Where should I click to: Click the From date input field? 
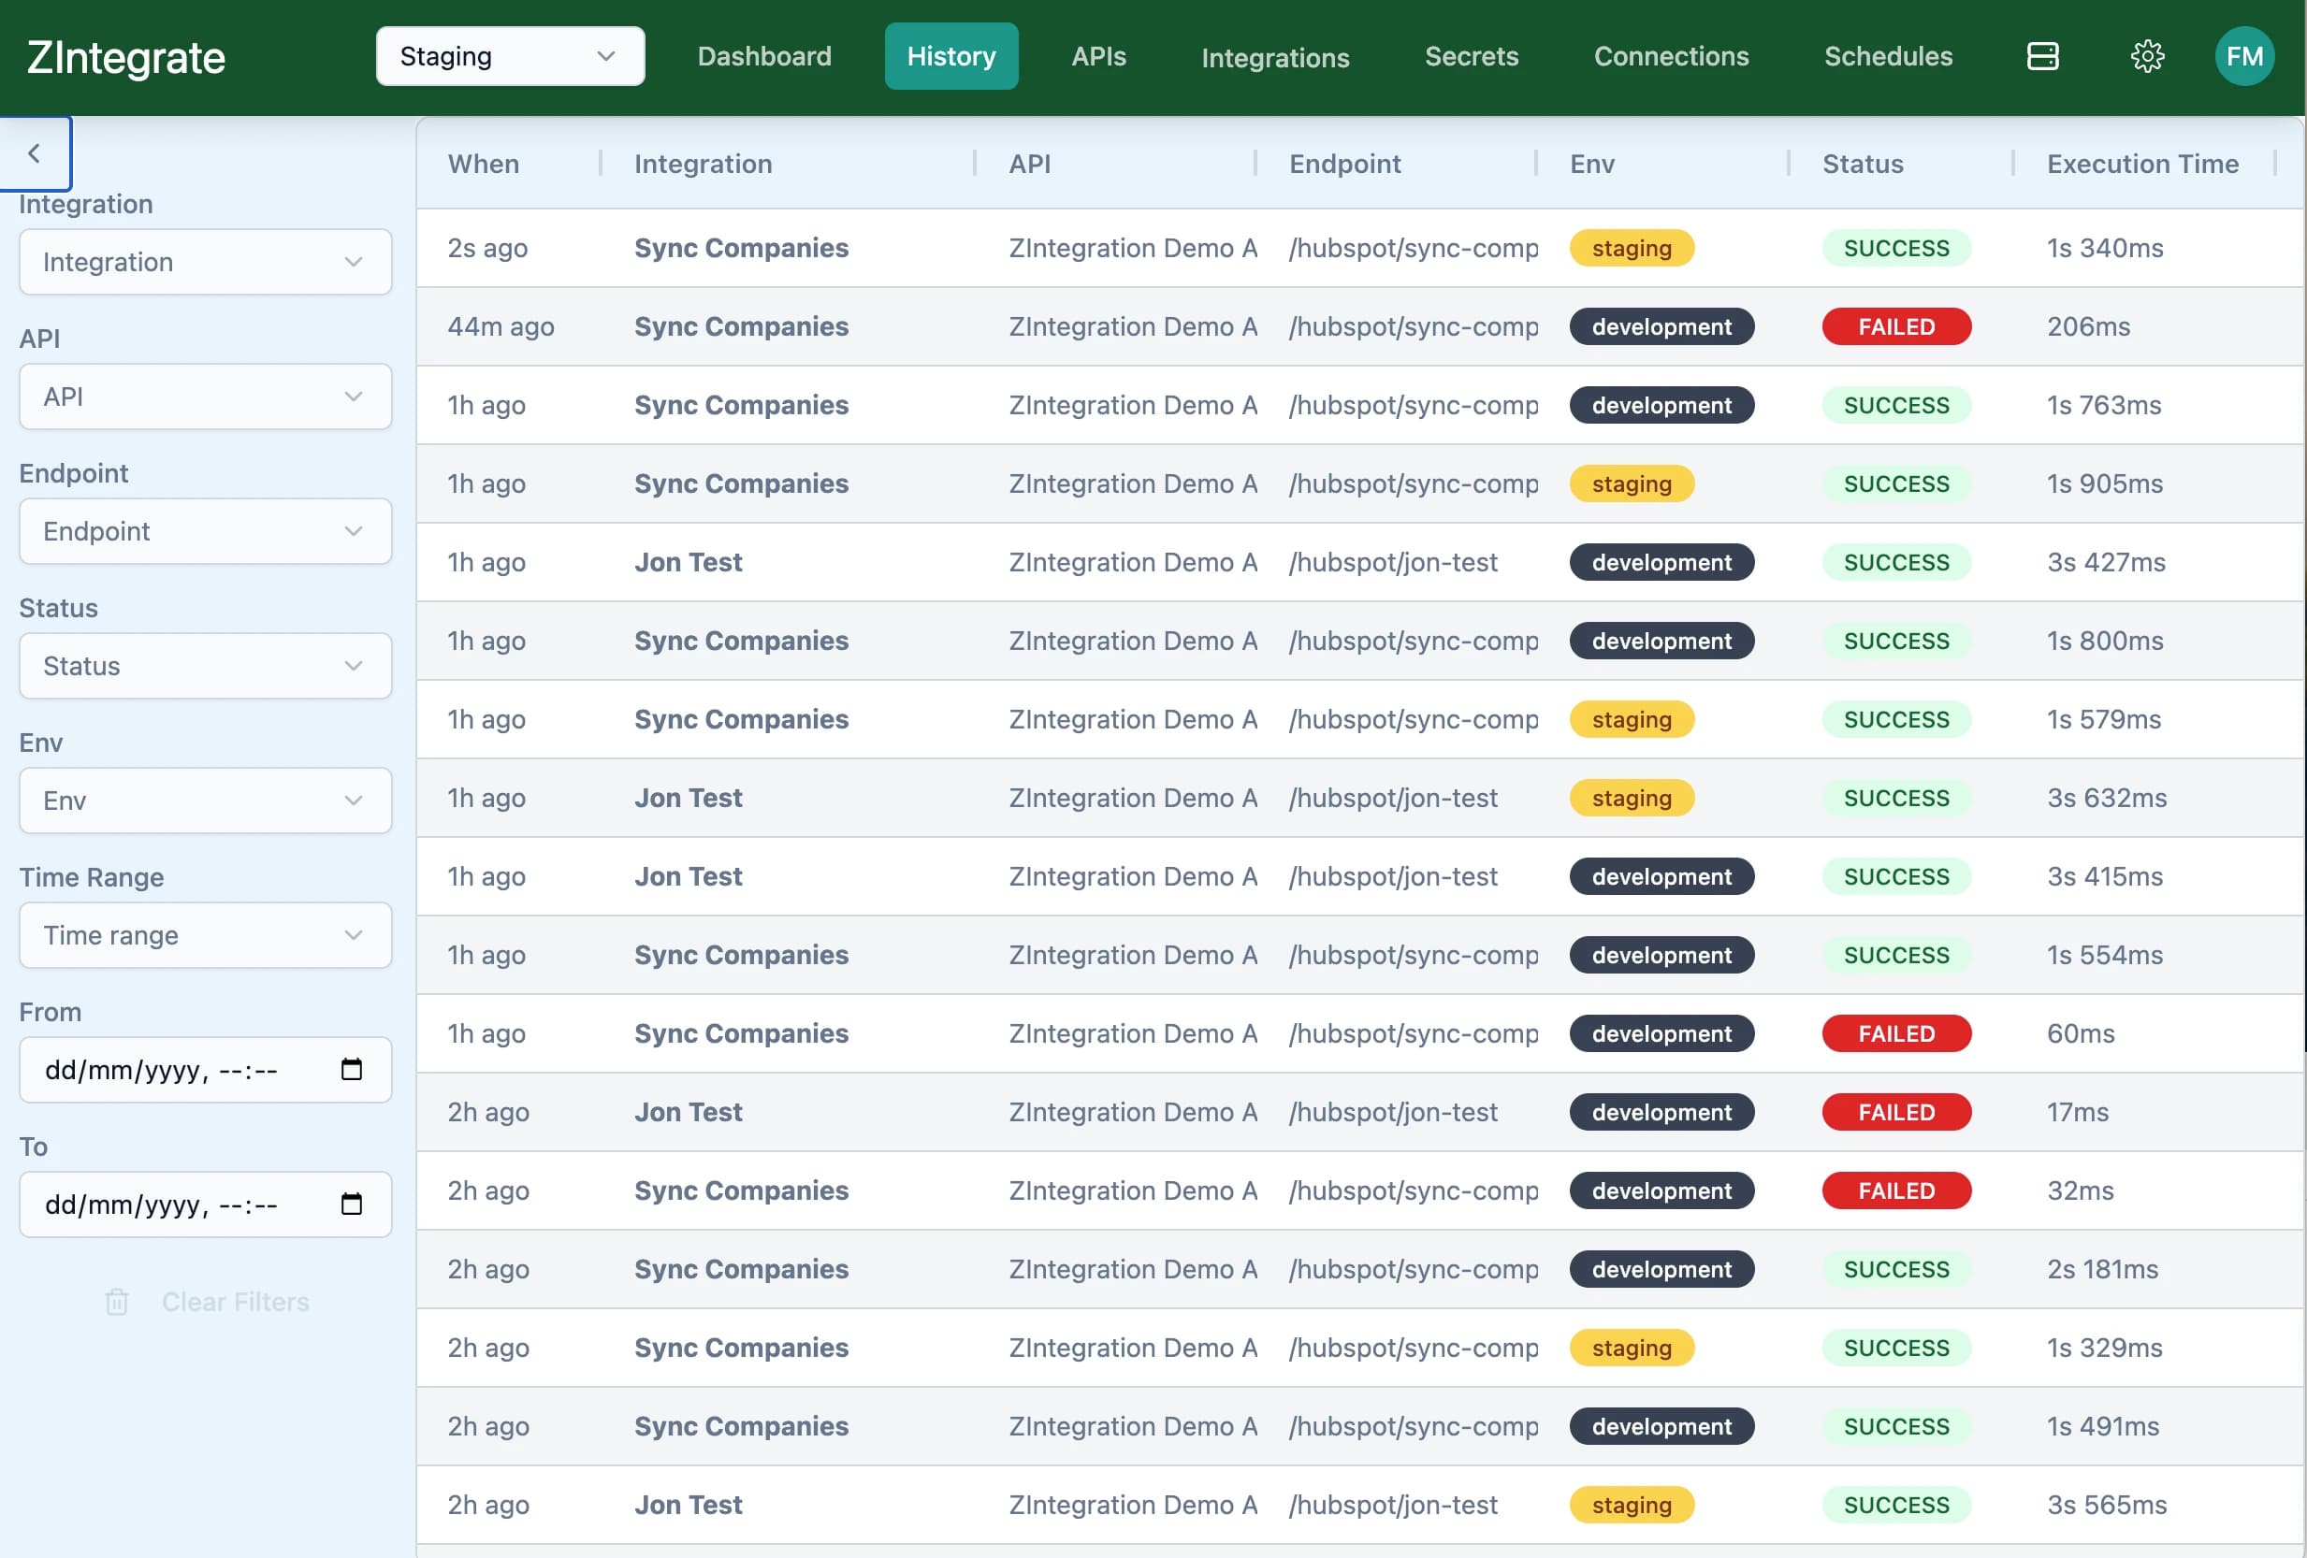coord(179,1070)
